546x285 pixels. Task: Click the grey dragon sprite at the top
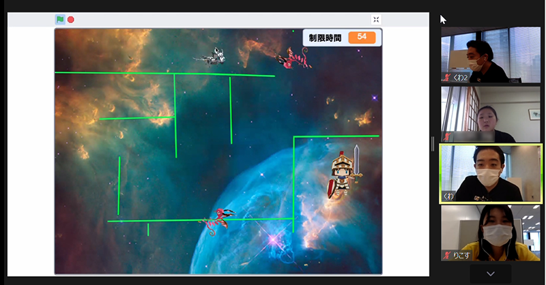coord(211,57)
